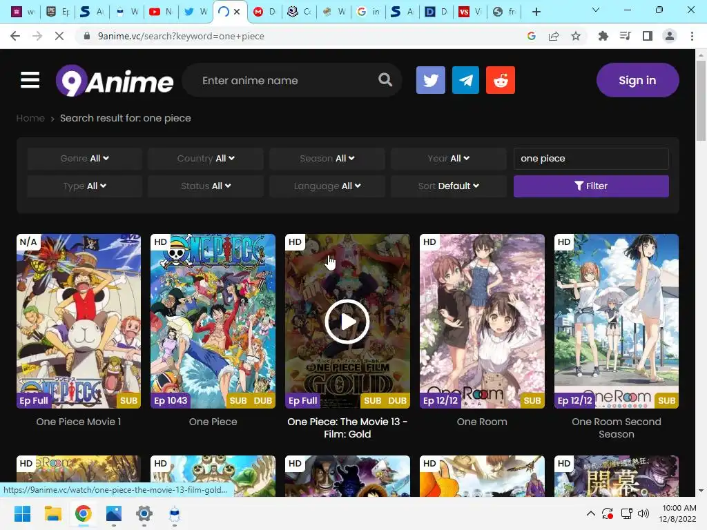This screenshot has height=530, width=707.
Task: Click the Google icon in address bar
Action: [x=532, y=36]
